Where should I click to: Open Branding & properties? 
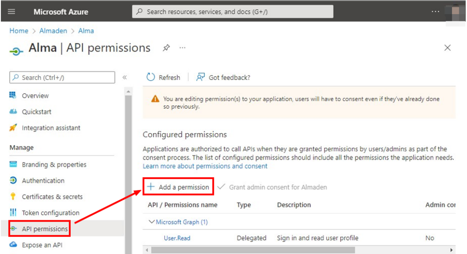(x=54, y=165)
